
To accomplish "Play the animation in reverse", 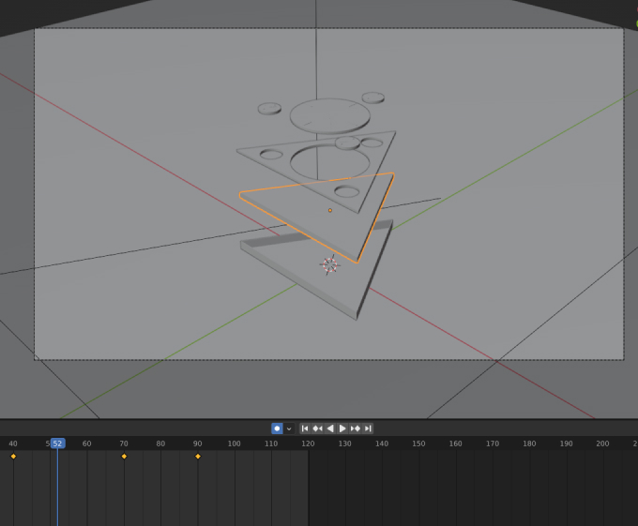I will pos(330,428).
